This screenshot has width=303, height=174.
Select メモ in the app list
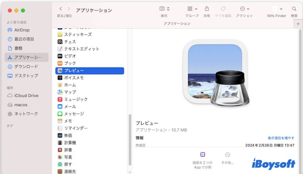coord(90,121)
